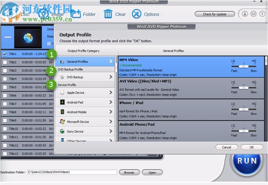Check the Title7 checkbox

5,104
